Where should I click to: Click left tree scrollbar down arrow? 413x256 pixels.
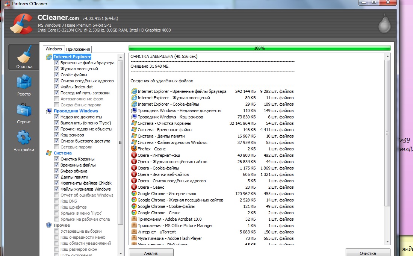pyautogui.click(x=120, y=254)
